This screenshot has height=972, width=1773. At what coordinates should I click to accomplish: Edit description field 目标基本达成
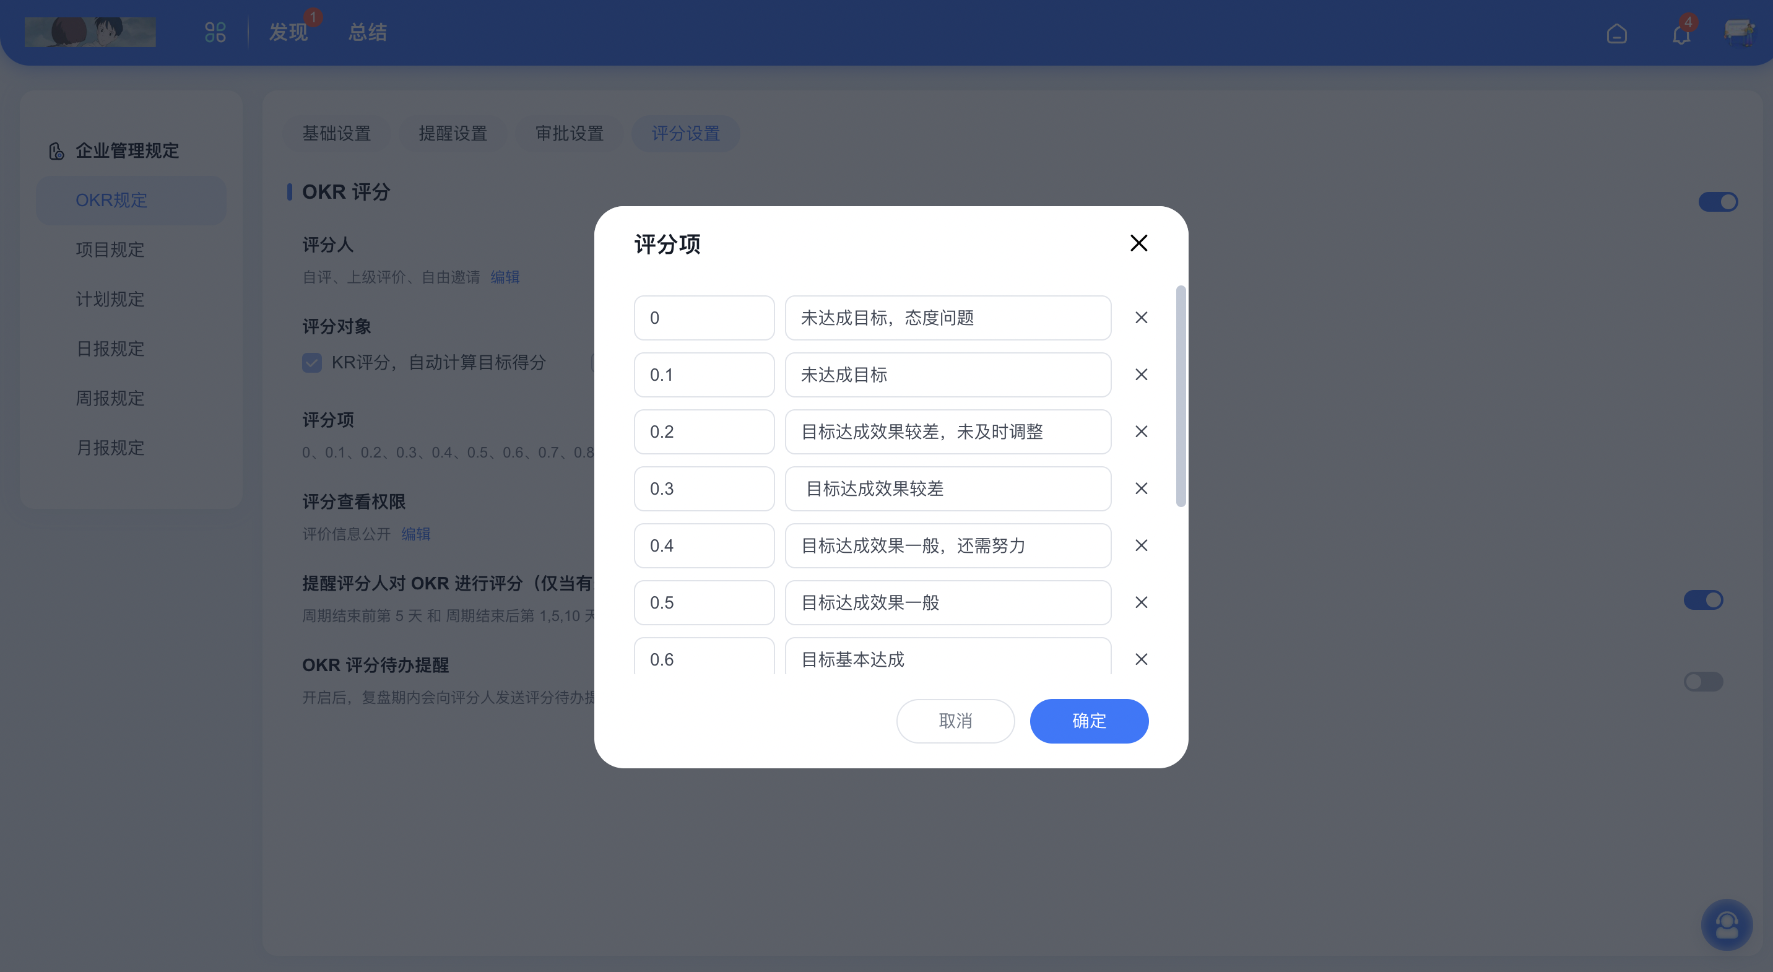point(948,656)
